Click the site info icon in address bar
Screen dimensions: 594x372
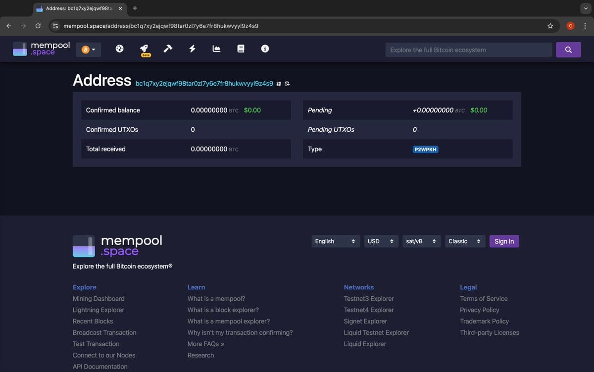click(x=55, y=26)
